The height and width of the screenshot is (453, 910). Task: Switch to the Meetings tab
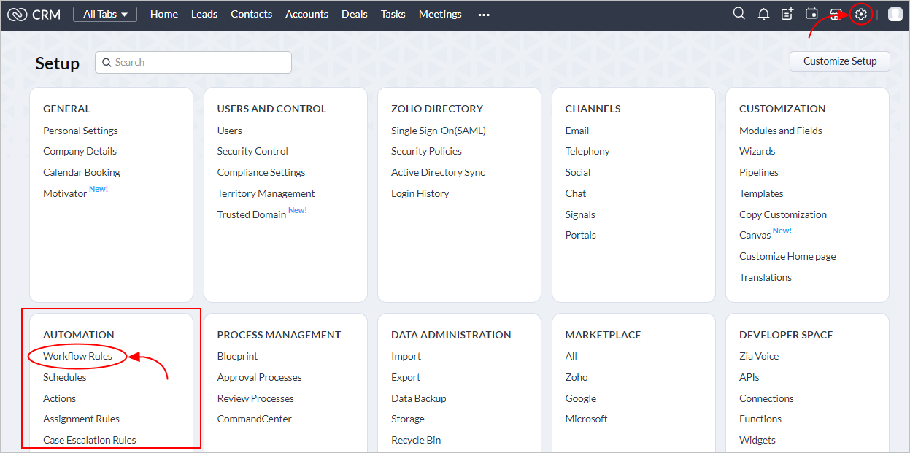(440, 14)
